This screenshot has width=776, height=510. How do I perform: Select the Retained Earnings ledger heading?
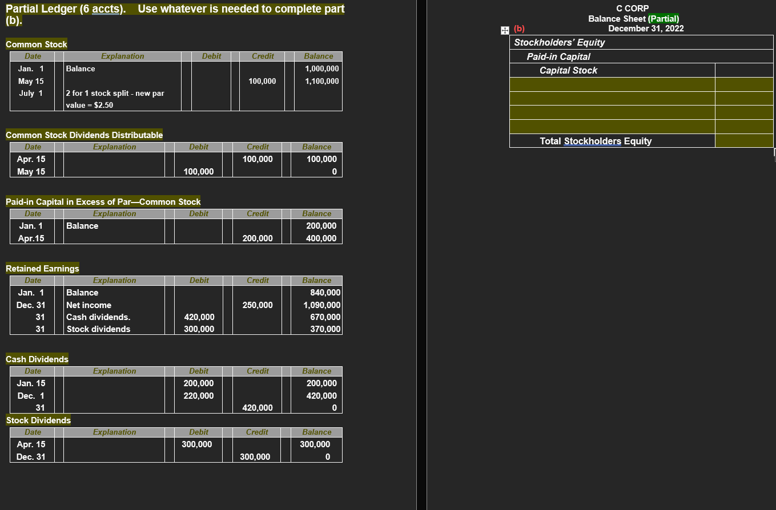coord(42,268)
